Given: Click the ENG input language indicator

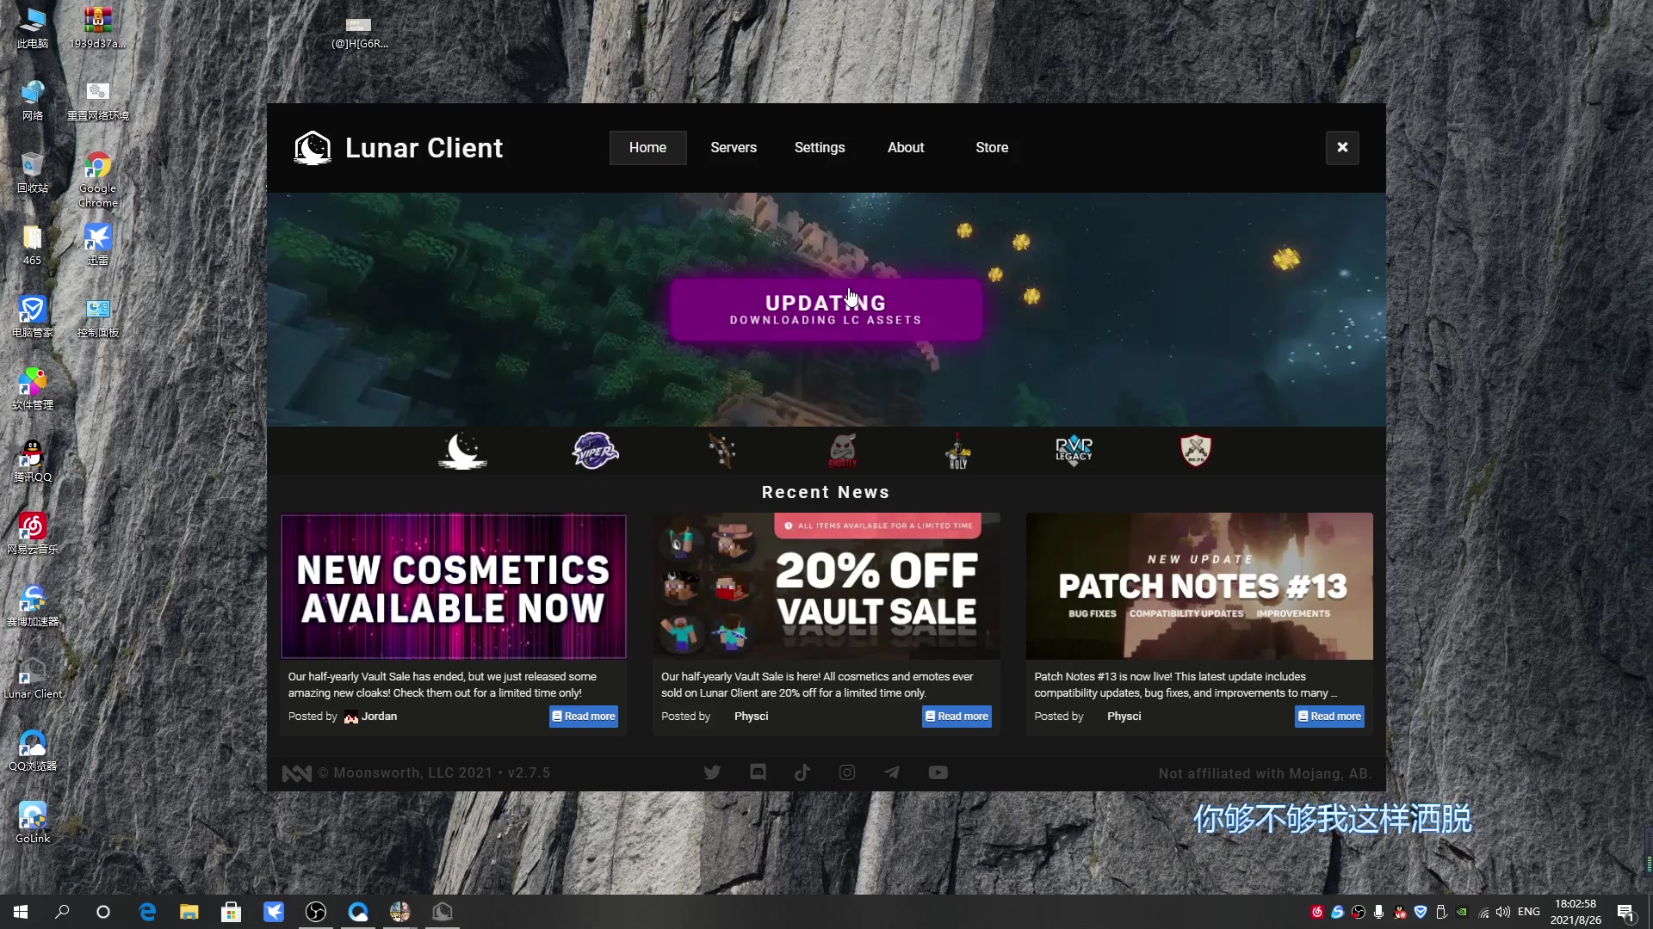Looking at the screenshot, I should pos(1529,912).
